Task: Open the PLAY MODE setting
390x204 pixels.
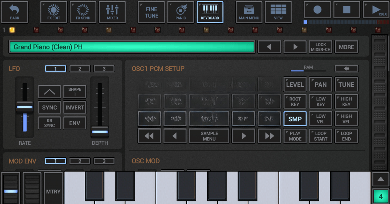Action: click(295, 136)
